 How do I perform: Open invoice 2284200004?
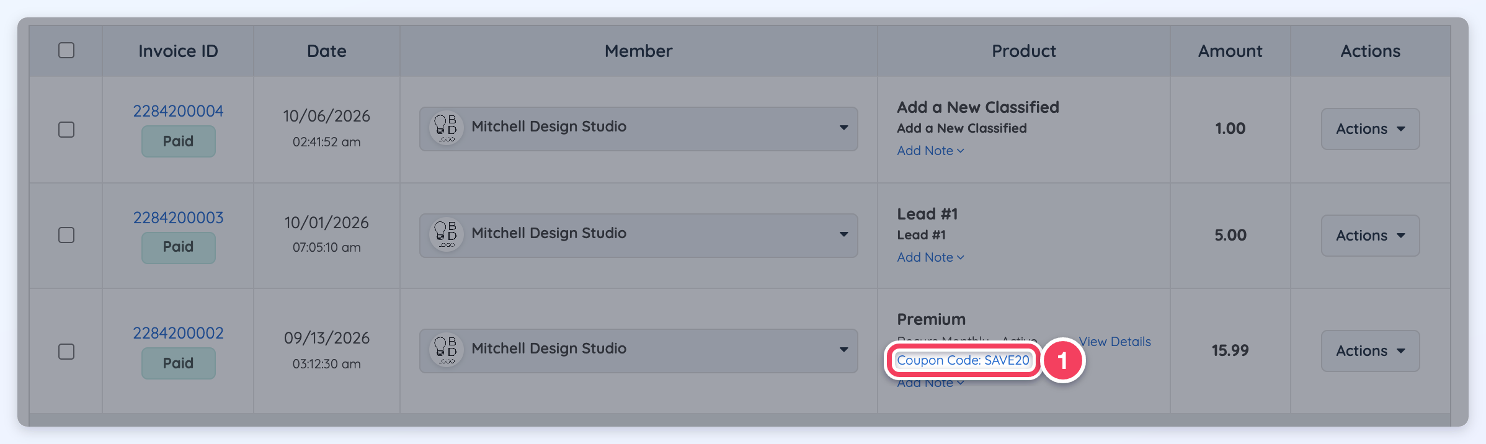click(178, 111)
